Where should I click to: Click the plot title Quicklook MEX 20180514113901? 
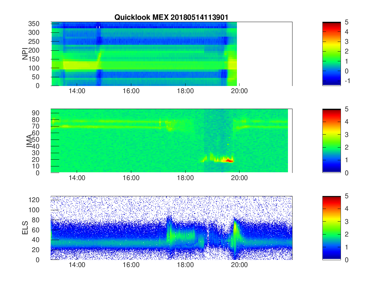(171, 18)
